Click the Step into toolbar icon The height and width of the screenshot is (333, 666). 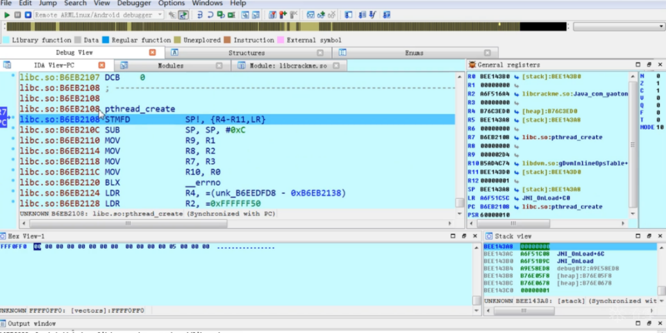200,15
